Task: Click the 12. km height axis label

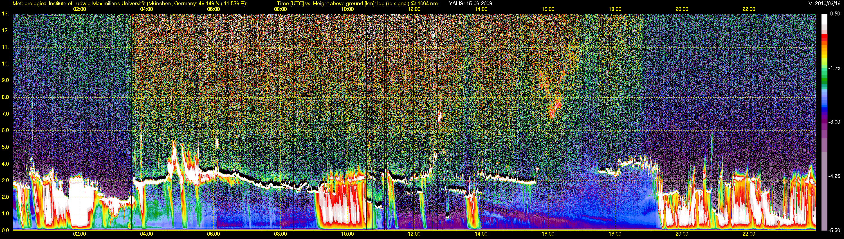Action: click(x=5, y=30)
